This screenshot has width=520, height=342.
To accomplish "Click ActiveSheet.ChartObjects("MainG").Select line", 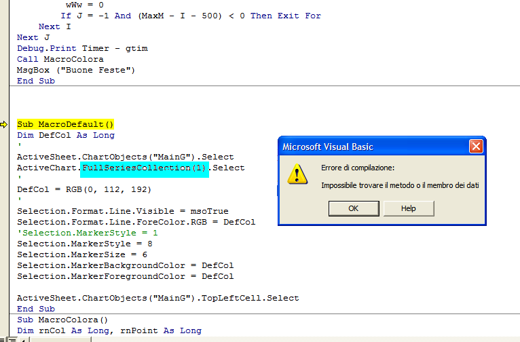I will pos(126,157).
